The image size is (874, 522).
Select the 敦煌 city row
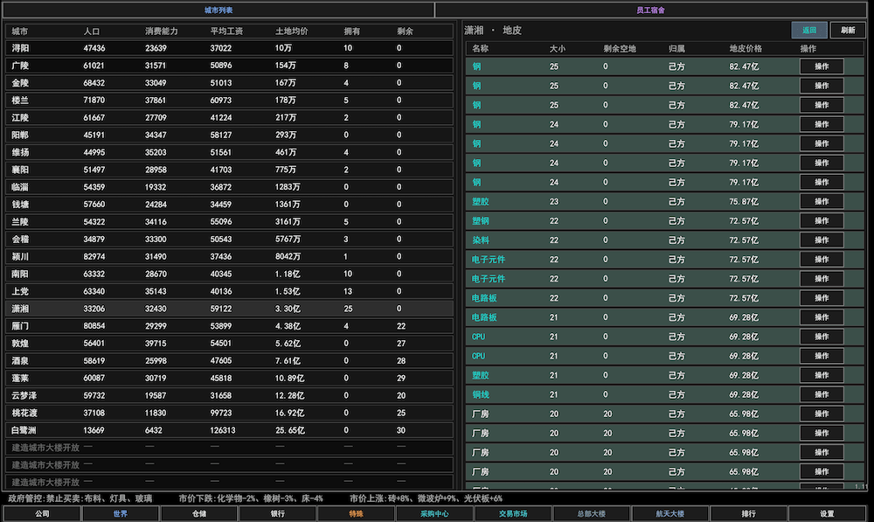coord(229,343)
